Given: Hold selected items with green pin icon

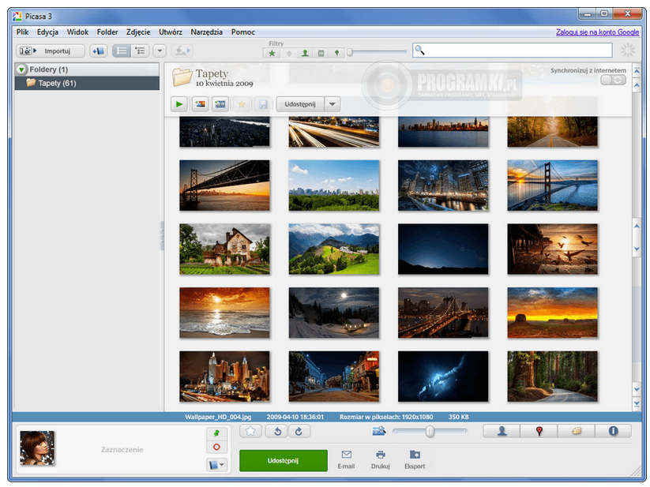Looking at the screenshot, I should click(x=217, y=433).
